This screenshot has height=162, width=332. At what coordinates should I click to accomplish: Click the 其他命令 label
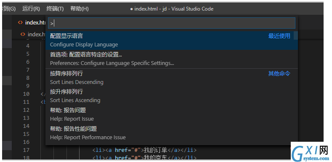point(279,74)
